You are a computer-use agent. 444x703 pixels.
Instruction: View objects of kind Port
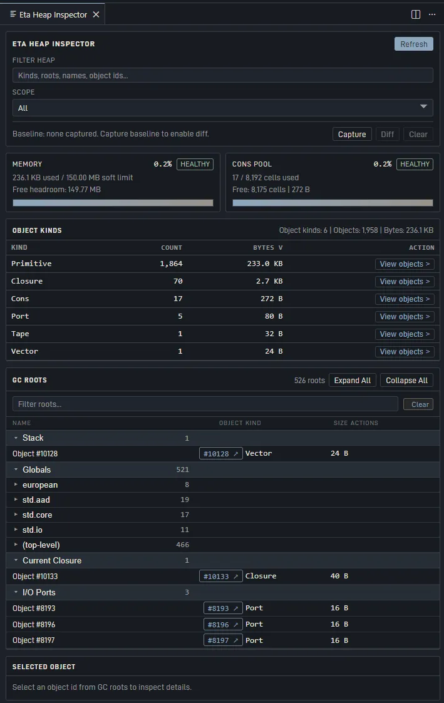405,317
